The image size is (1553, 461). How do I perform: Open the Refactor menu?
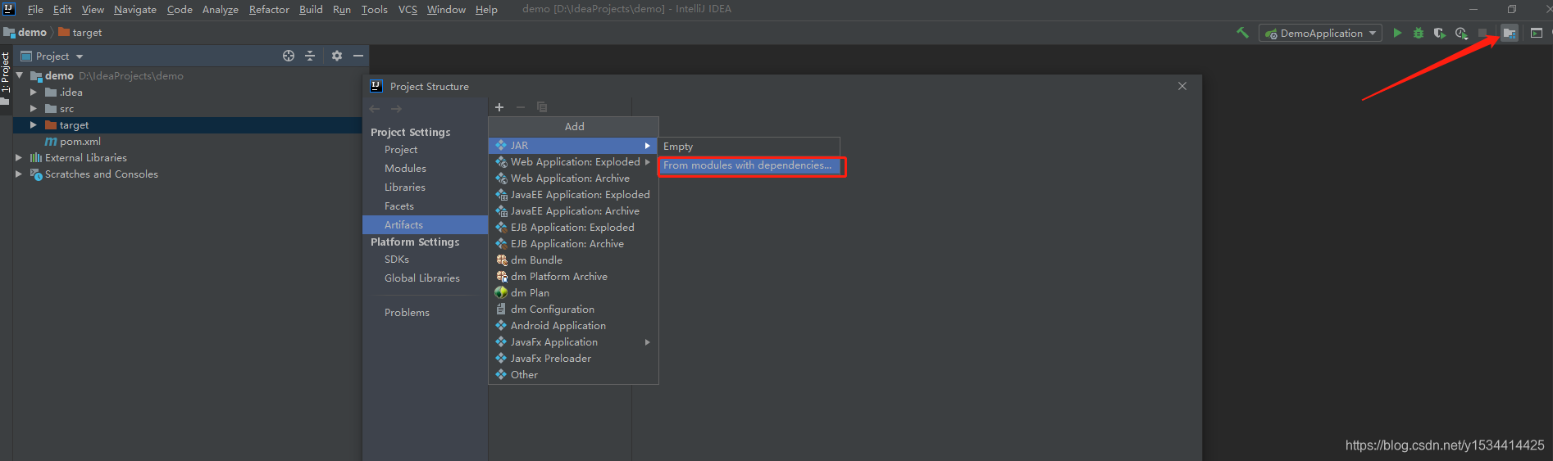[x=269, y=9]
